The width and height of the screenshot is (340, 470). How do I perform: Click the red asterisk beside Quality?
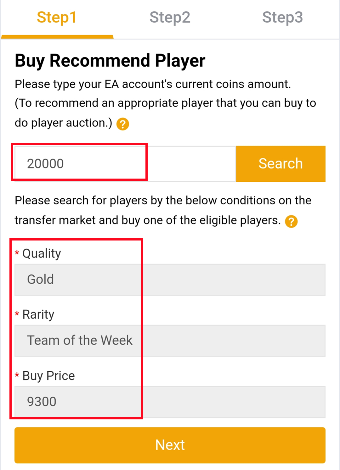17,253
